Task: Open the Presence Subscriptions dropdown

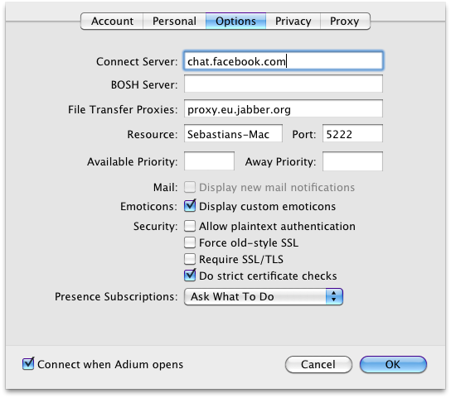Action: [264, 296]
